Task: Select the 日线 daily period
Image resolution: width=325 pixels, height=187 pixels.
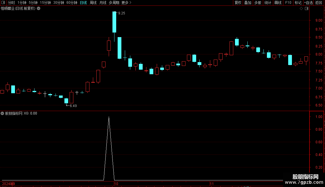Action: click(83, 3)
